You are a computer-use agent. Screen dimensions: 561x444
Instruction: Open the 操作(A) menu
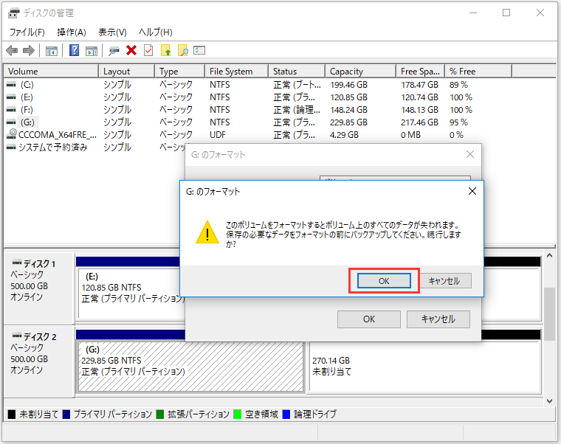(72, 32)
